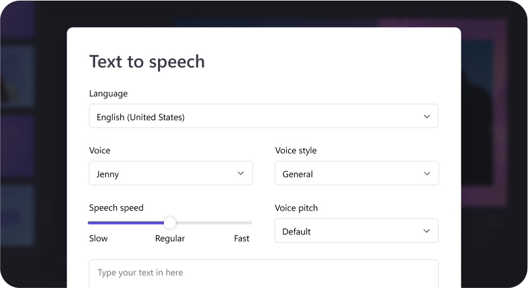Click the Voice style field label
The height and width of the screenshot is (288, 528).
click(x=295, y=151)
